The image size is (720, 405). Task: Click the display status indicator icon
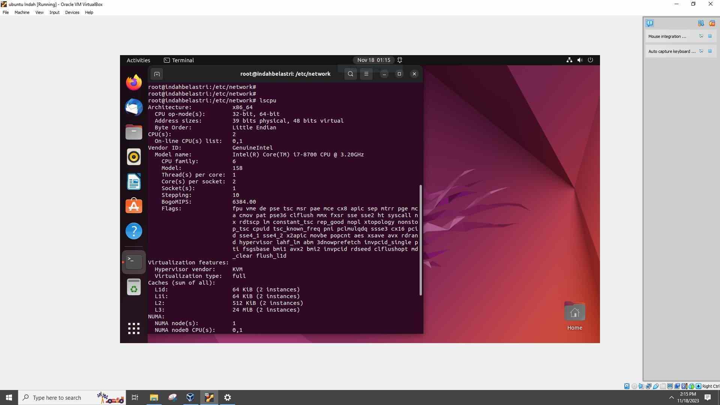(x=670, y=386)
